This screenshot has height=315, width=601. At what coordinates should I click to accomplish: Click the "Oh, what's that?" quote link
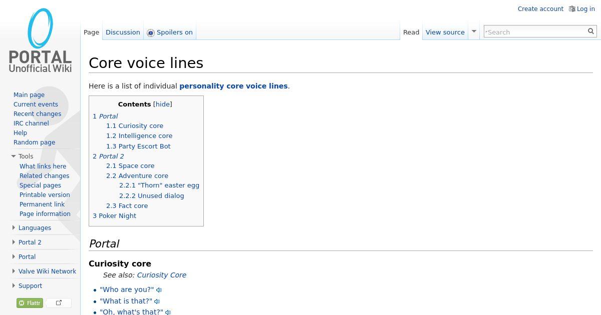[131, 312]
